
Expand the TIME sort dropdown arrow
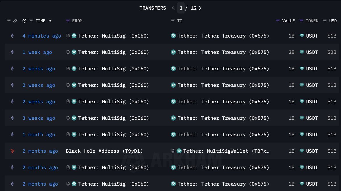(x=51, y=21)
